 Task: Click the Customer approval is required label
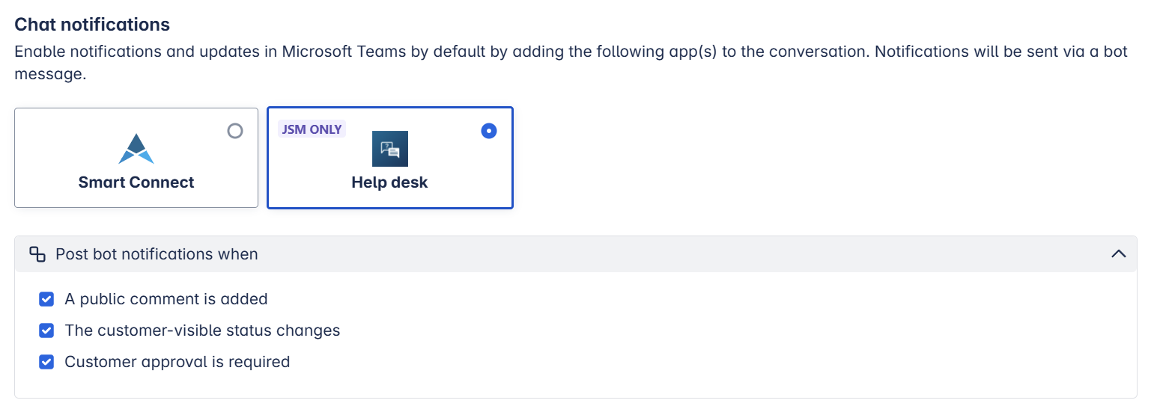(177, 362)
